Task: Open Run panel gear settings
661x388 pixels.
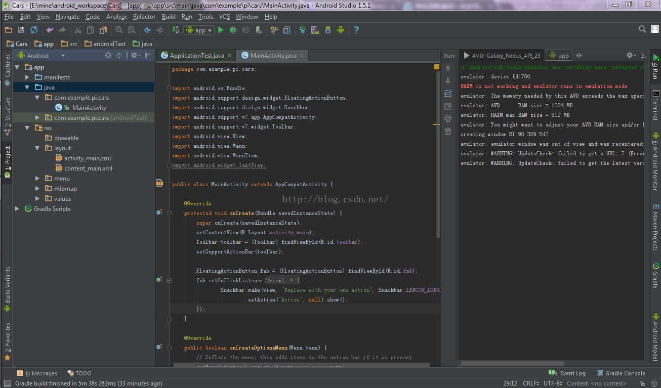Action: click(x=631, y=55)
